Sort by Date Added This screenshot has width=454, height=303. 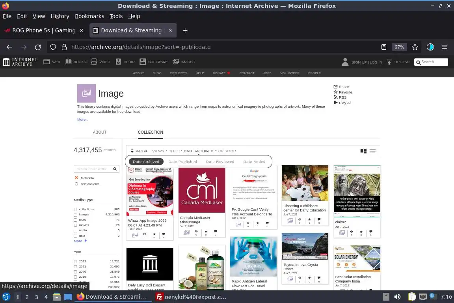click(x=254, y=162)
